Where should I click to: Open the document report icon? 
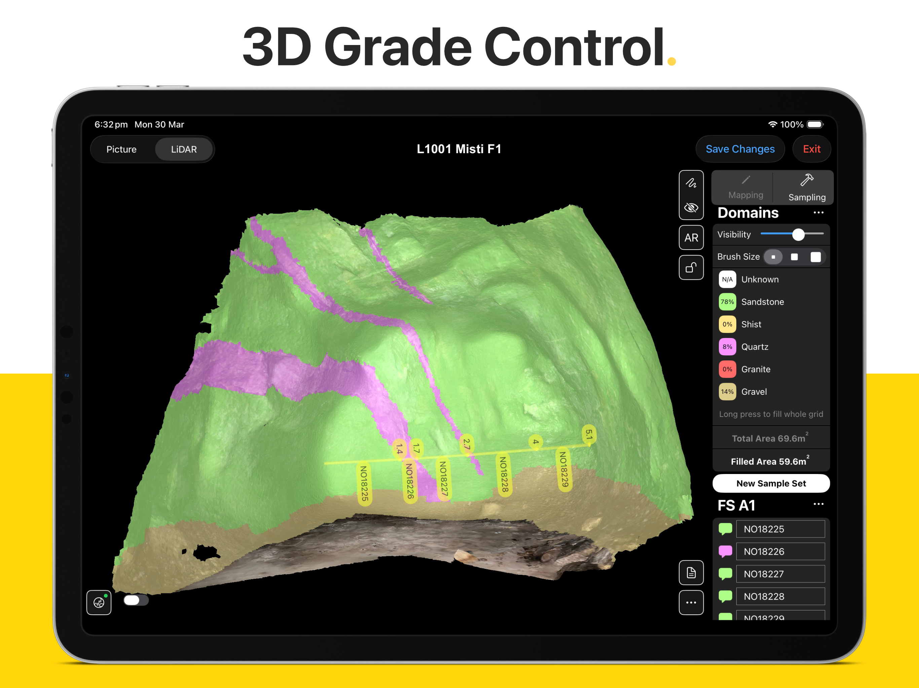coord(691,573)
